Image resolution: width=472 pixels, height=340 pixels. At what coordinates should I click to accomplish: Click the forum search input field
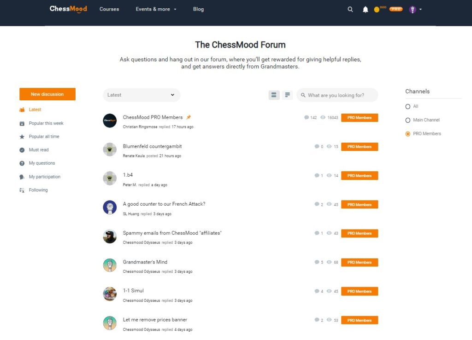(337, 95)
